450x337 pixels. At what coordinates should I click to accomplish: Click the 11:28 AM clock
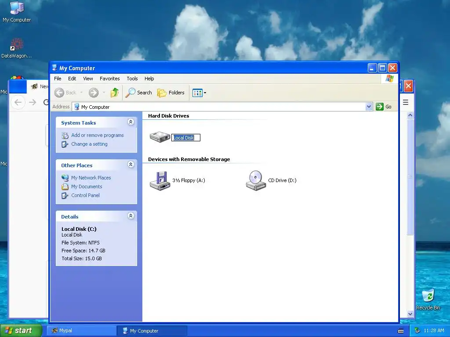click(x=434, y=330)
